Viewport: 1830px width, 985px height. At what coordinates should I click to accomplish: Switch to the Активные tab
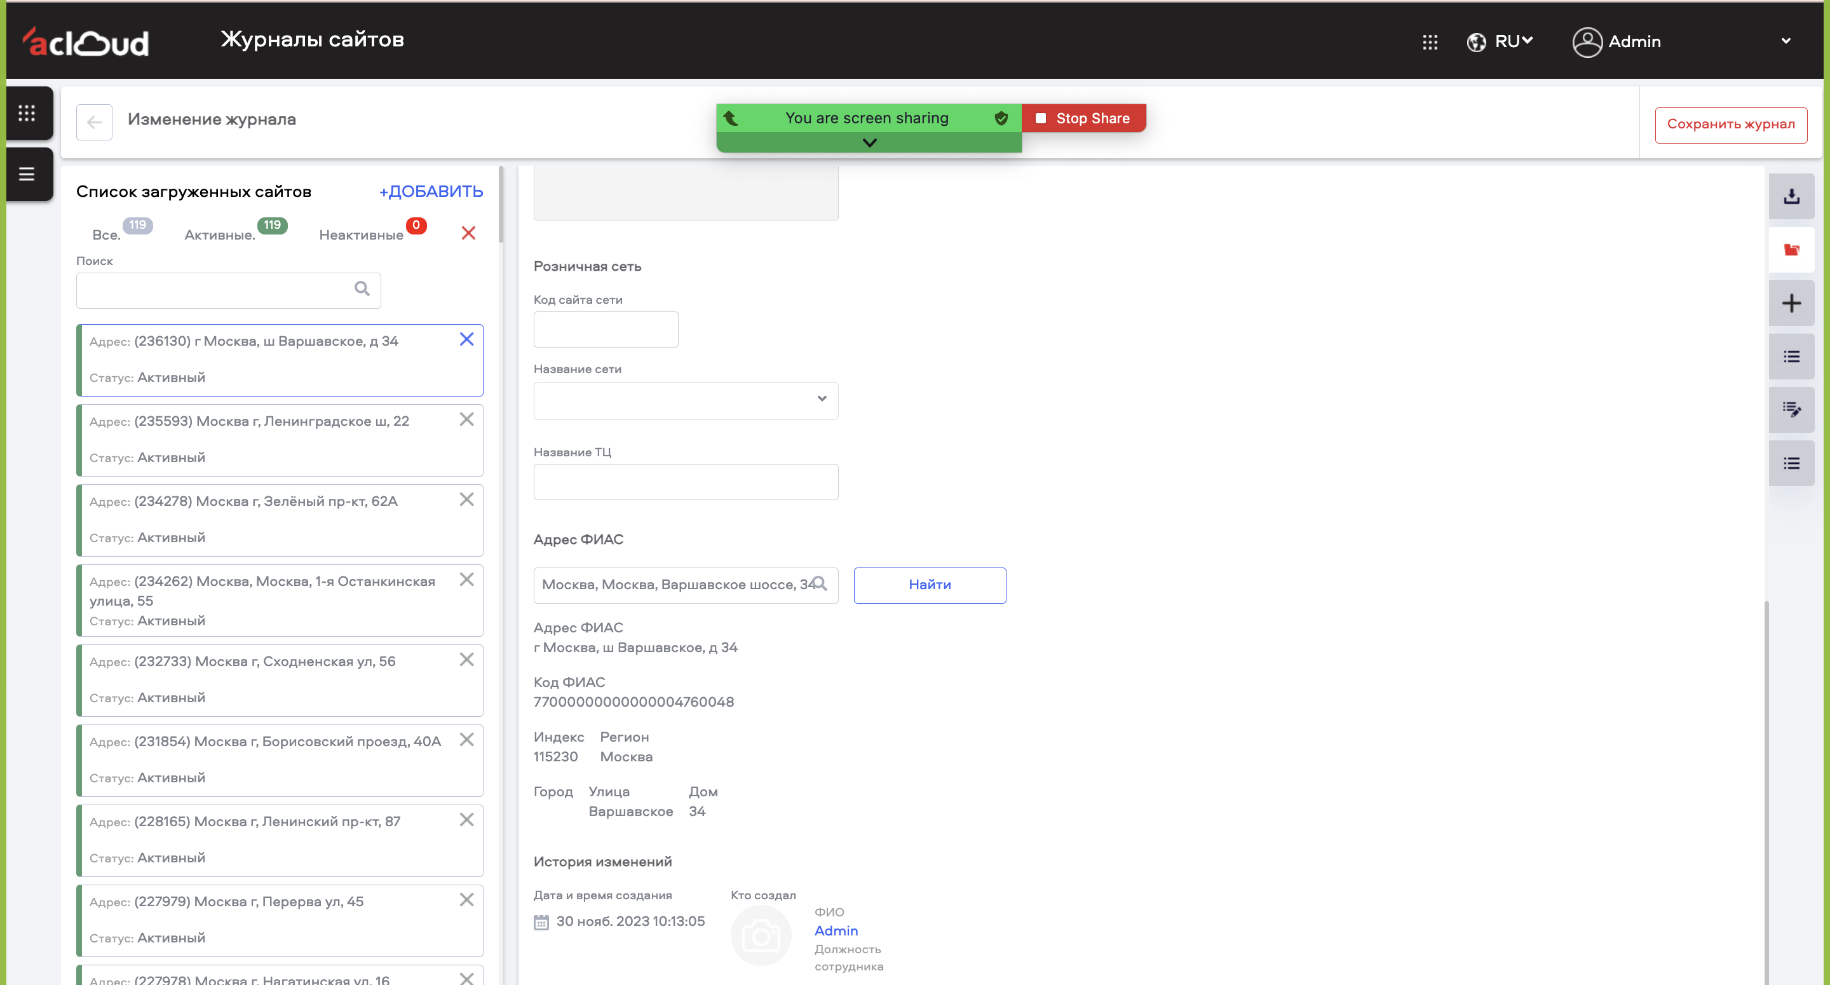coord(219,234)
